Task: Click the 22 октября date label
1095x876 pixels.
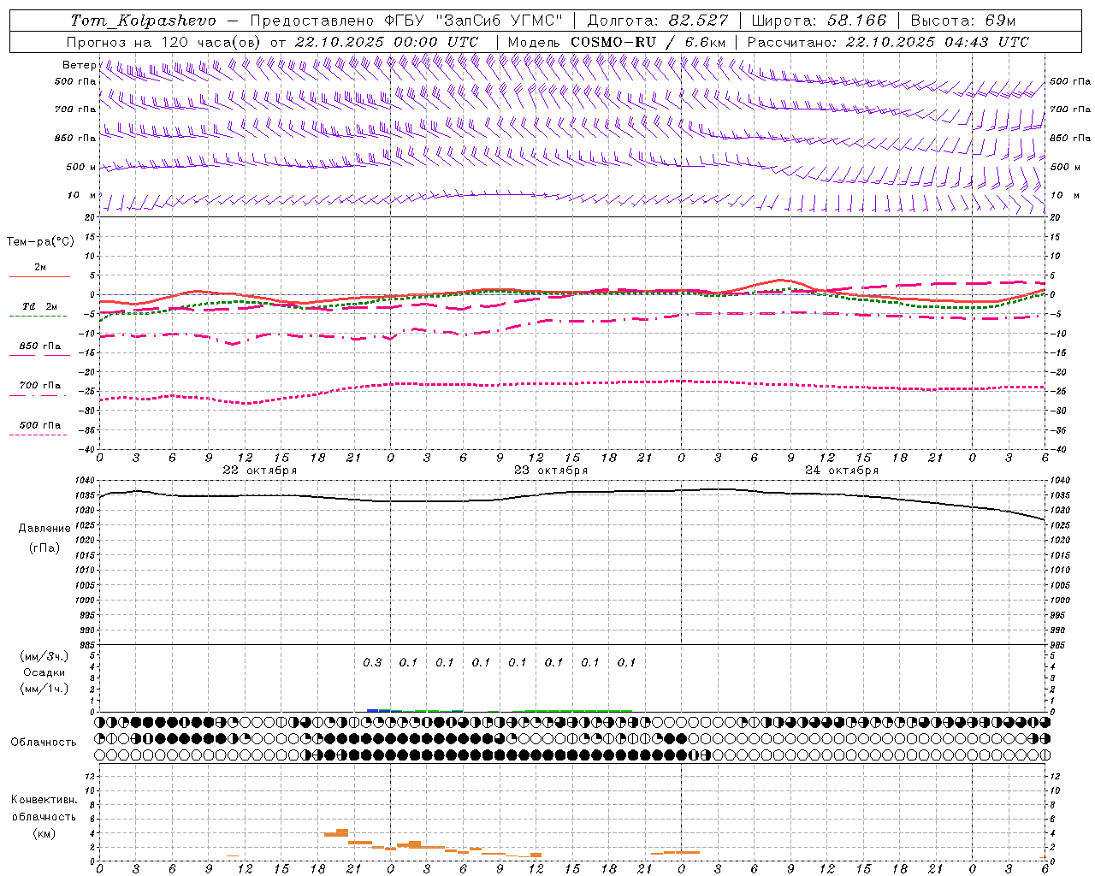Action: click(x=260, y=471)
